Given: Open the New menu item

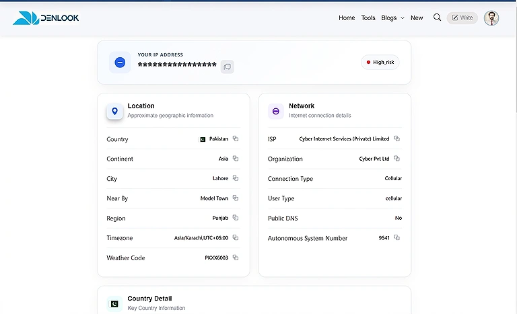Looking at the screenshot, I should [x=417, y=17].
